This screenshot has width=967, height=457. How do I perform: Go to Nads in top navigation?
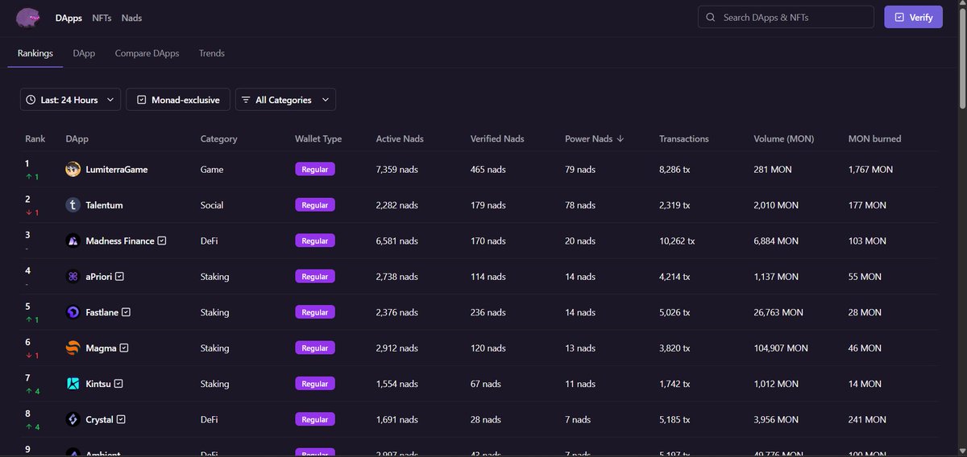point(131,18)
